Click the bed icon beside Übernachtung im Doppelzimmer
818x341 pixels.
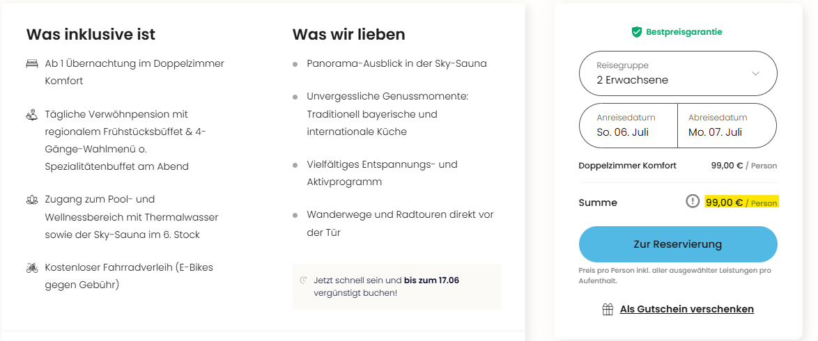tap(32, 63)
